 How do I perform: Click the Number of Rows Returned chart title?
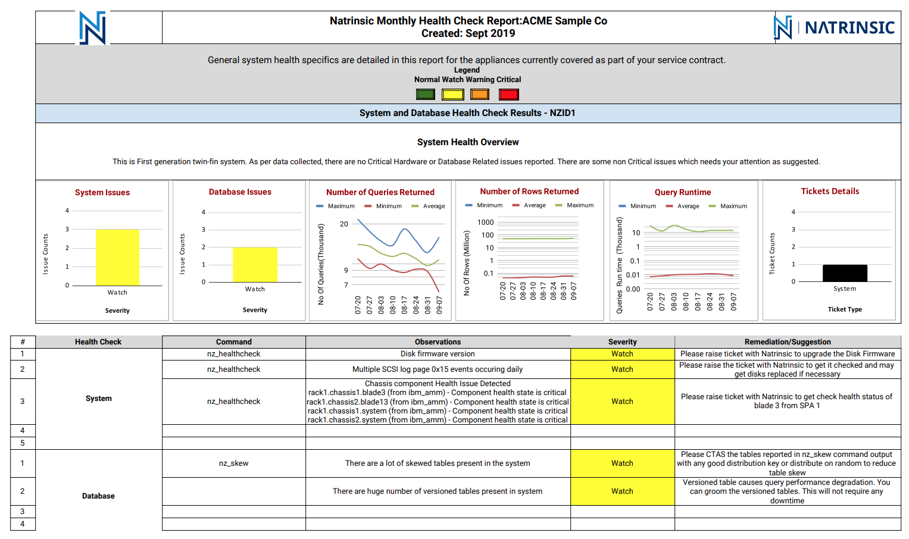(x=529, y=191)
